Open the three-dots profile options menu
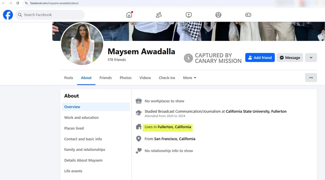Image resolution: width=325 pixels, height=180 pixels. pyautogui.click(x=311, y=77)
